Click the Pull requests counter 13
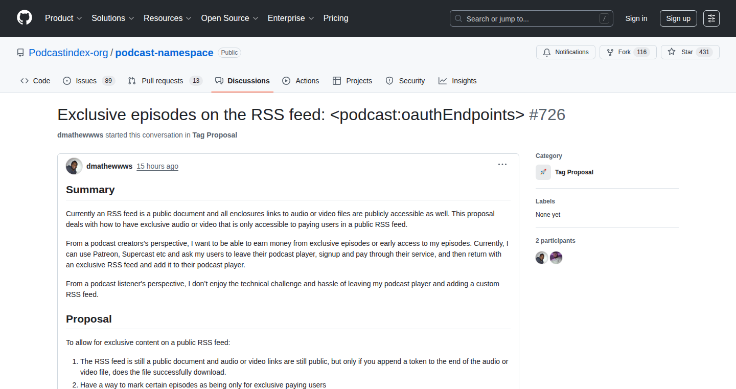The image size is (736, 389). 196,81
